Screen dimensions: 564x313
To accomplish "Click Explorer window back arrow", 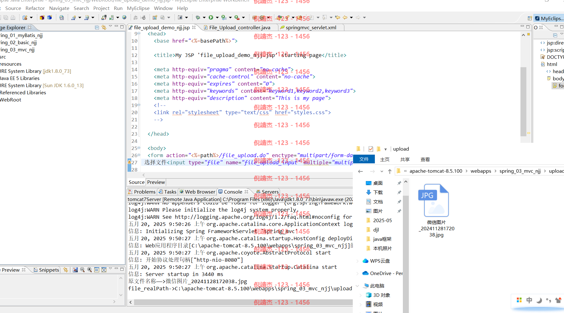I will pos(361,171).
